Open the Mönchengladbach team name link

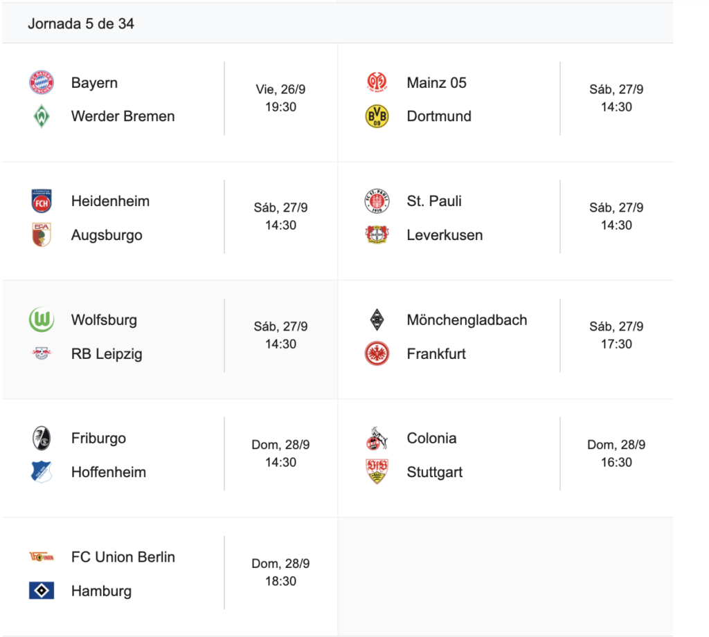(467, 320)
